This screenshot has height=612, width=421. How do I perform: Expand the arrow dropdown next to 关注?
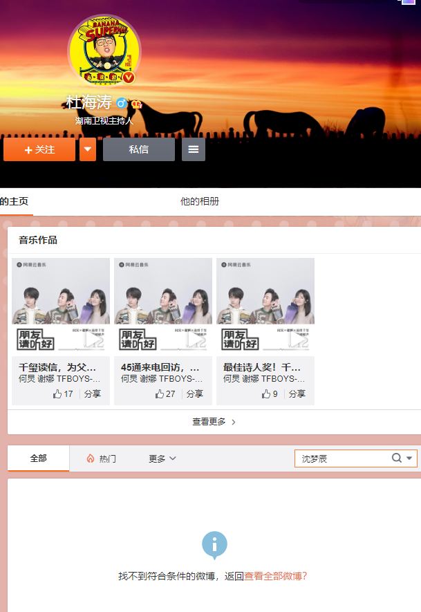pos(88,149)
